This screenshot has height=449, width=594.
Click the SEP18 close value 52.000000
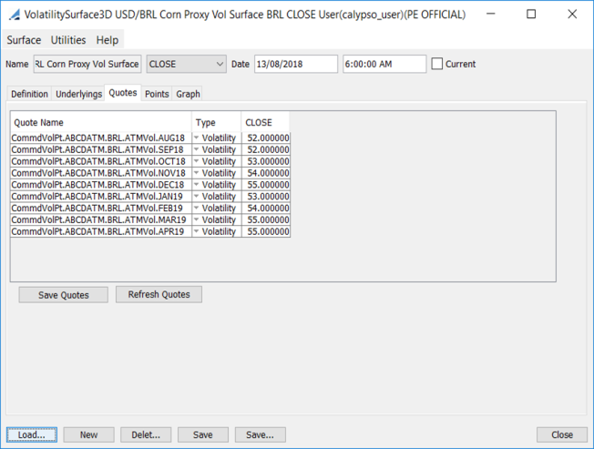(x=266, y=149)
